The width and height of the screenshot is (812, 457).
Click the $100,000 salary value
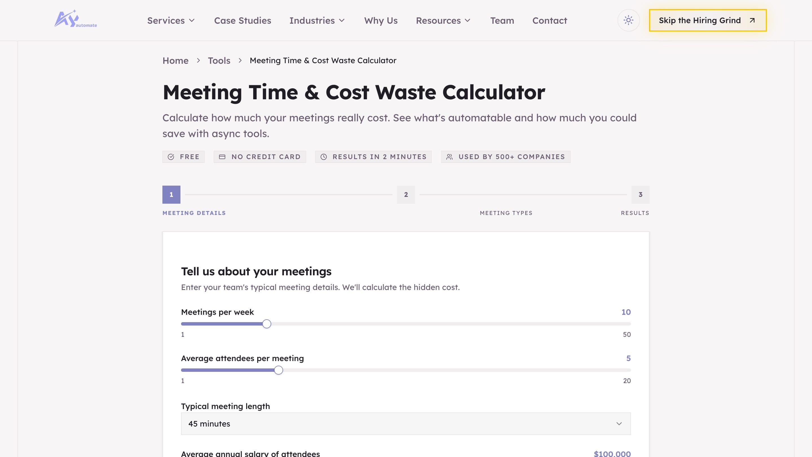[x=612, y=454]
